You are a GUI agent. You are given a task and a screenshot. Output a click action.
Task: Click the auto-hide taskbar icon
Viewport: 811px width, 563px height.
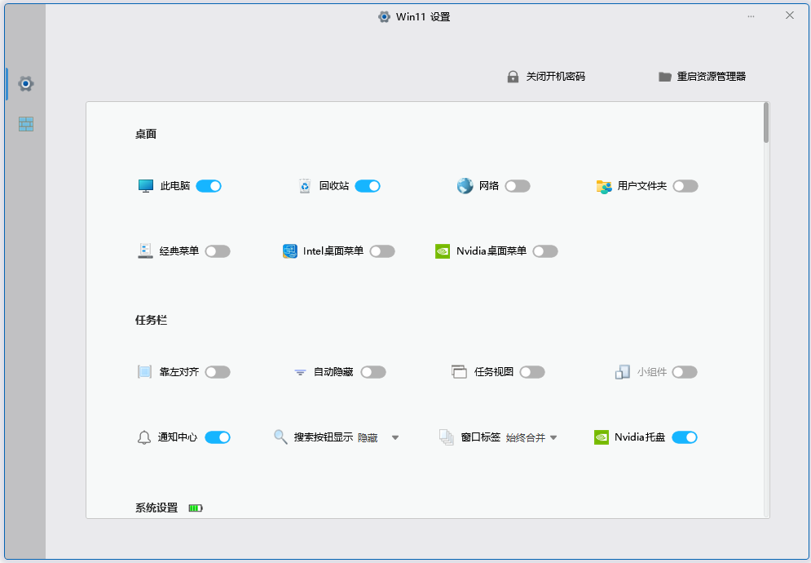pyautogui.click(x=300, y=372)
